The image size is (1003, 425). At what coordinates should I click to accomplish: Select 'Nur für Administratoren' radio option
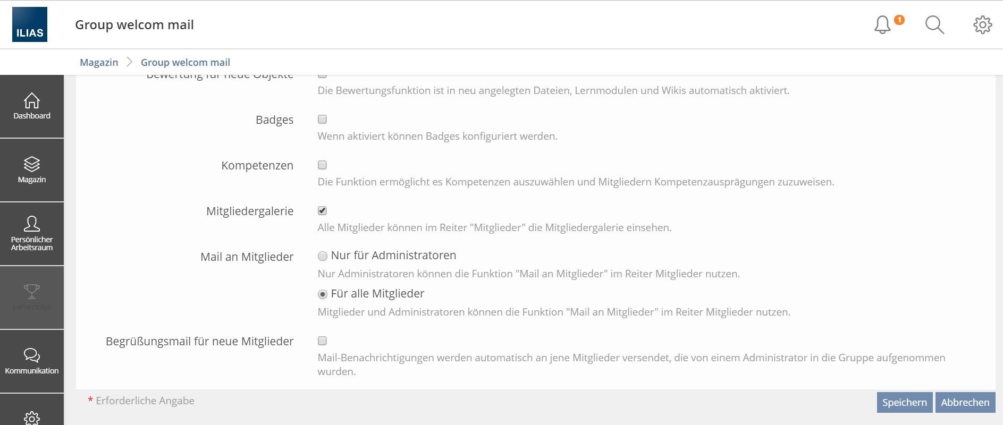pos(323,256)
